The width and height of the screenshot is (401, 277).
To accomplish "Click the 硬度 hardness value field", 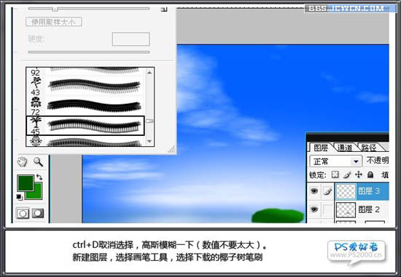I will [x=131, y=39].
